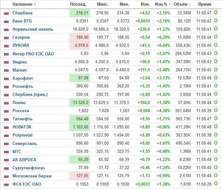
Task: Click Банк ВТБ volume 80,12B
Action: [x=184, y=21]
